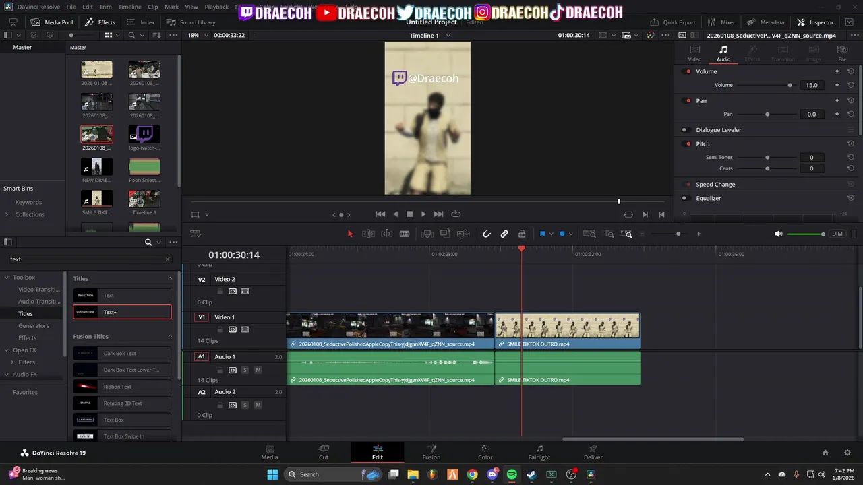Image resolution: width=863 pixels, height=485 pixels.
Task: Open the Effects panel button
Action: point(100,22)
